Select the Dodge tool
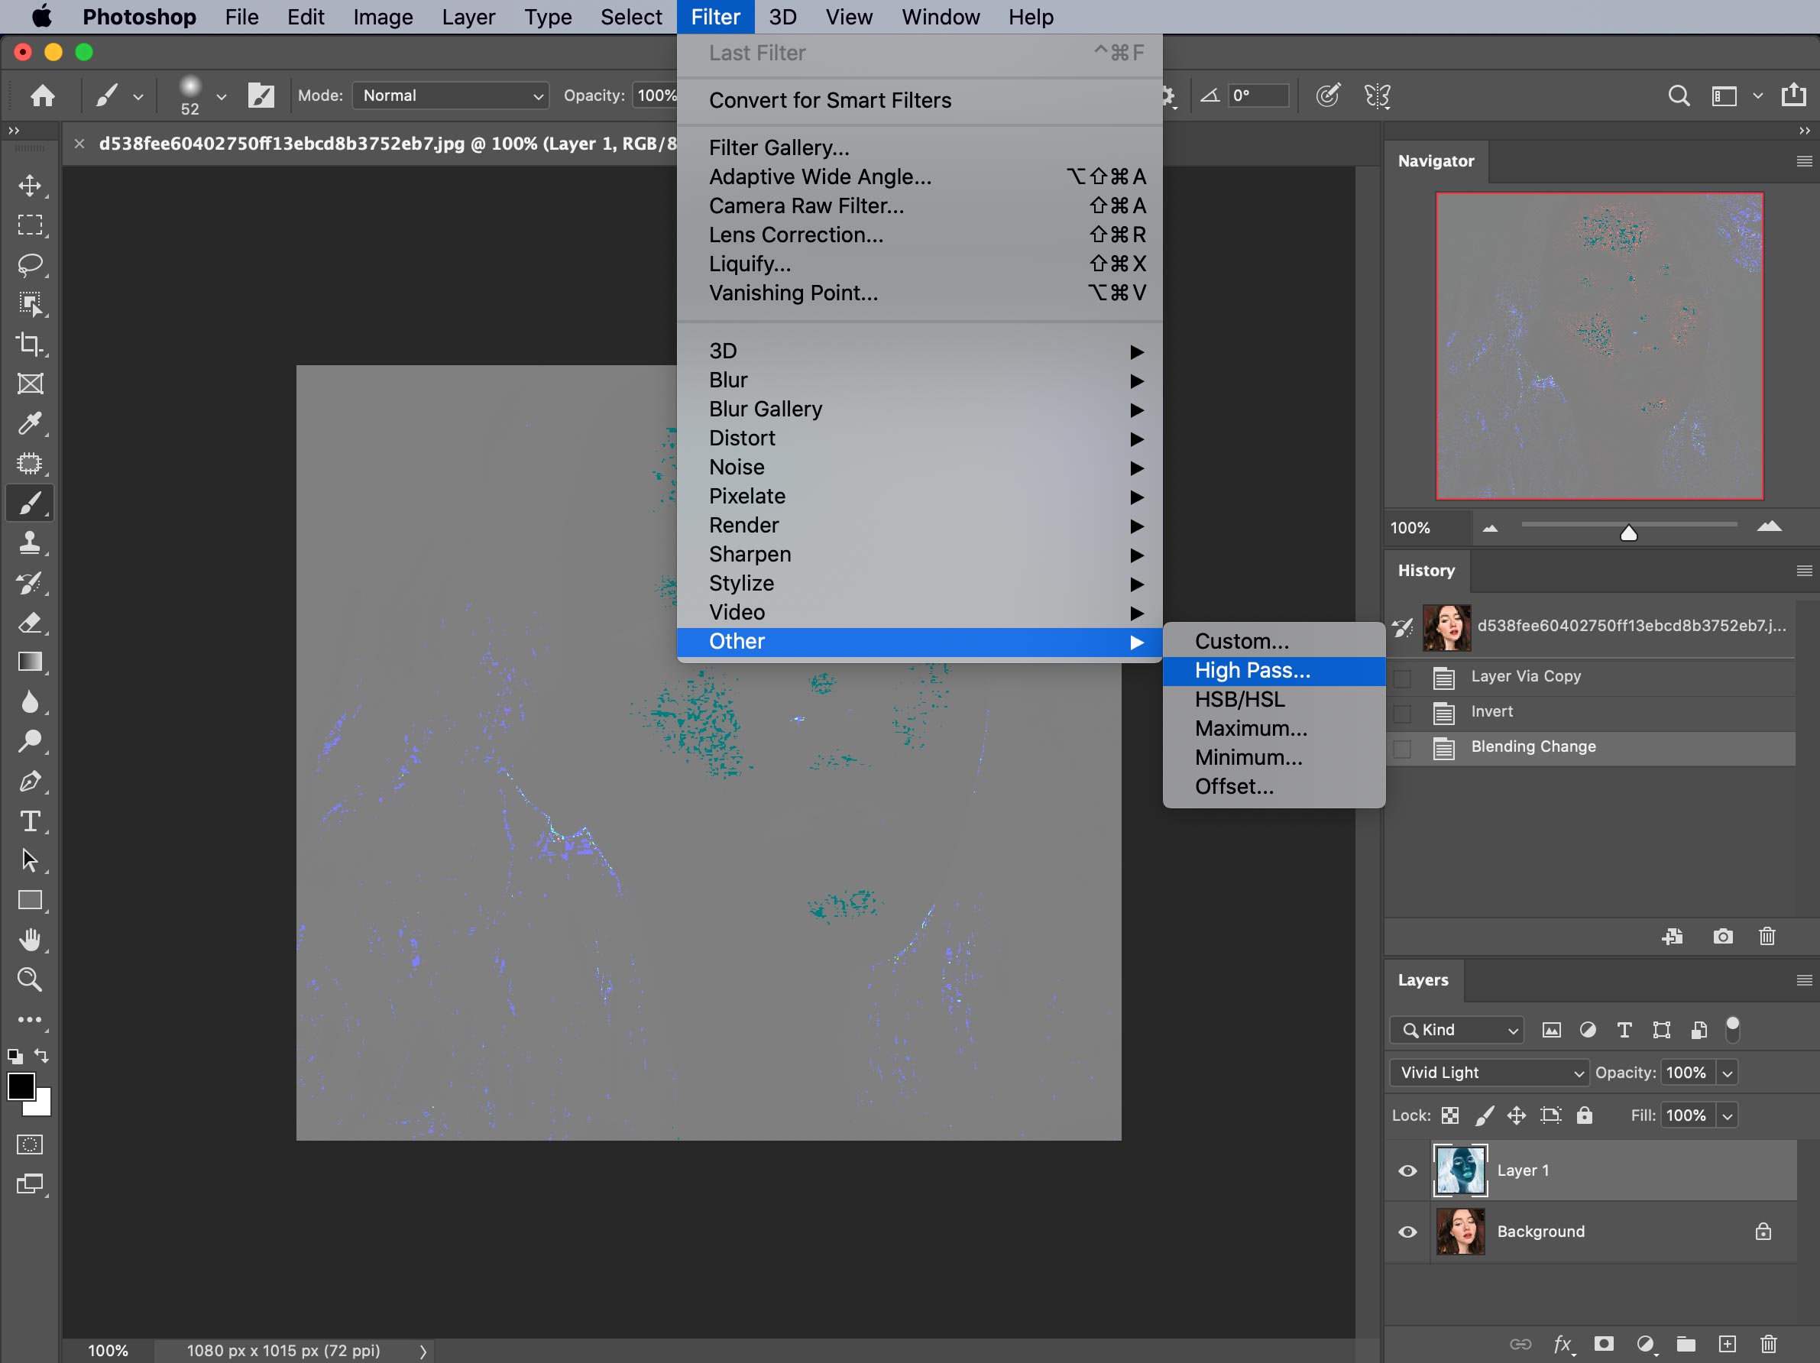This screenshot has width=1820, height=1363. click(31, 742)
